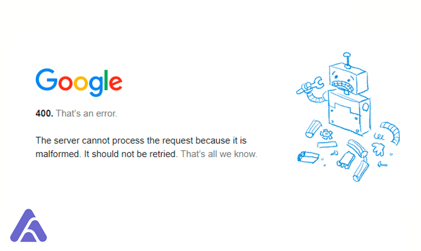Click the robot's open torso box
Image resolution: width=421 pixels, height=251 pixels.
(349, 112)
